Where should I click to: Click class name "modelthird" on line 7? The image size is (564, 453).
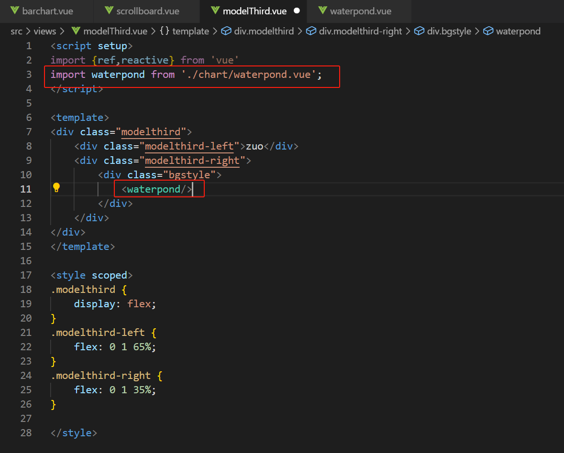point(151,132)
